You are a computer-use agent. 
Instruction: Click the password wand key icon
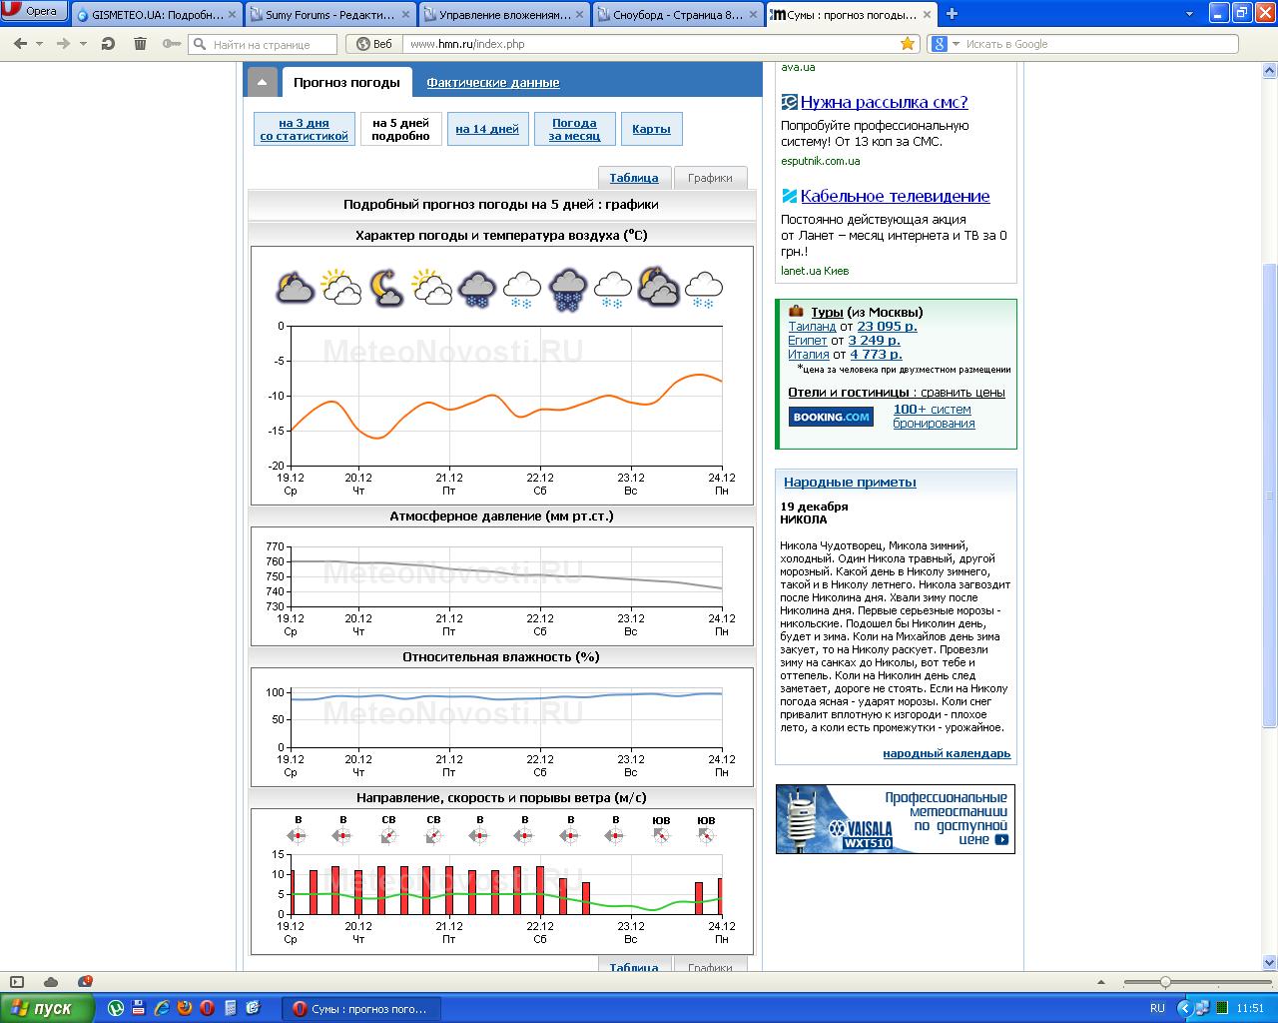click(x=171, y=44)
